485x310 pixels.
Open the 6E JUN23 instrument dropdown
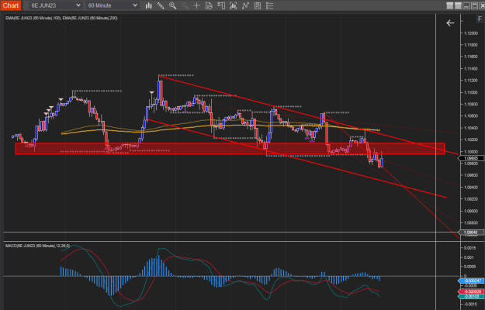pyautogui.click(x=56, y=5)
